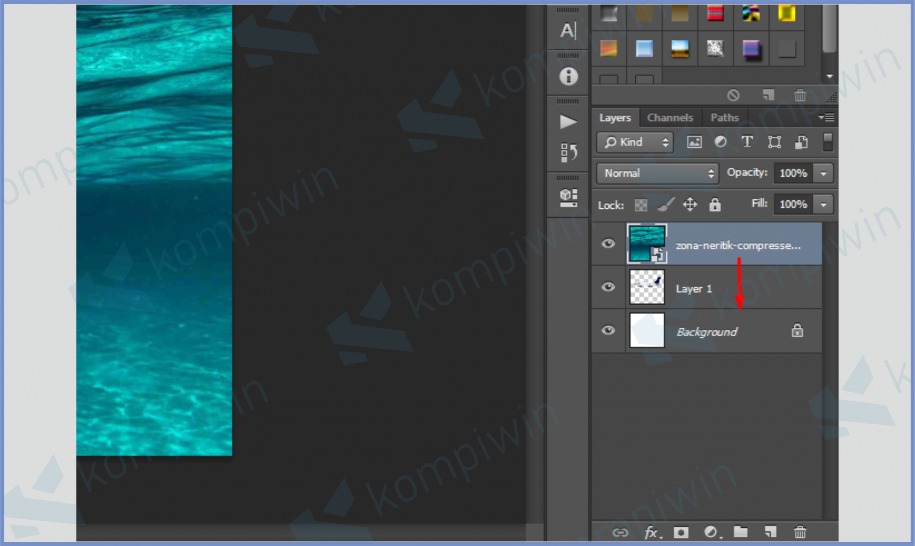The image size is (915, 546).
Task: Open the Normal blend mode dropdown
Action: 657,173
